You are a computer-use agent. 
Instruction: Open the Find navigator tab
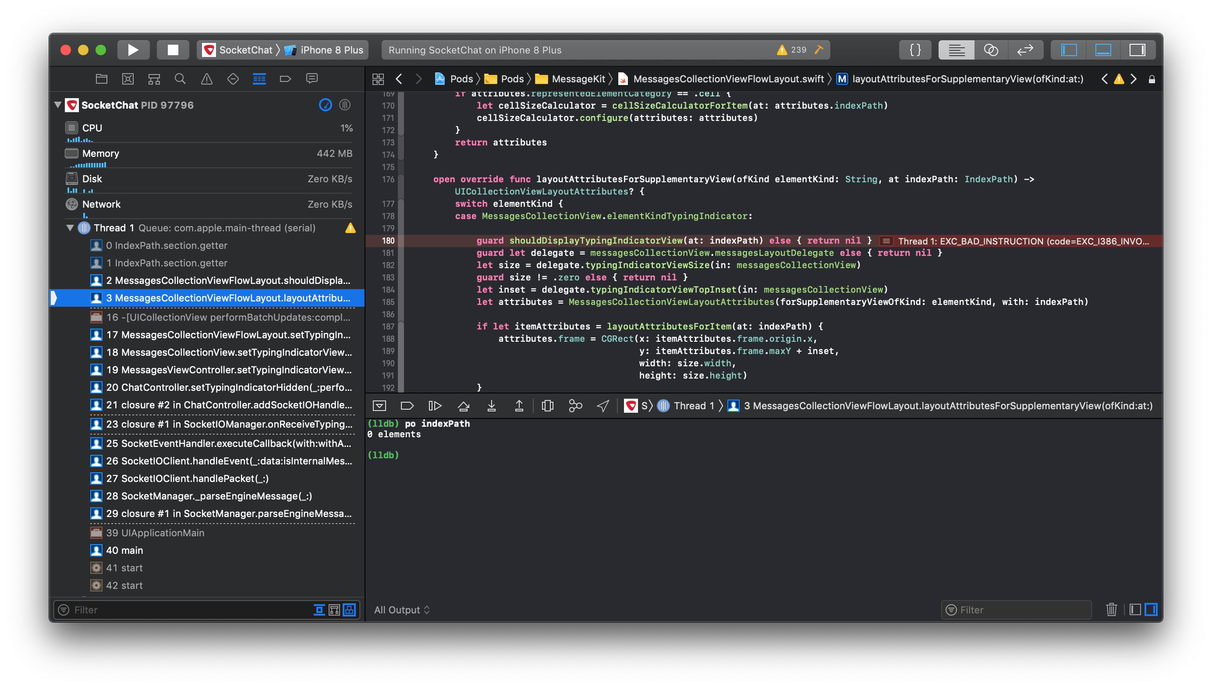point(180,79)
